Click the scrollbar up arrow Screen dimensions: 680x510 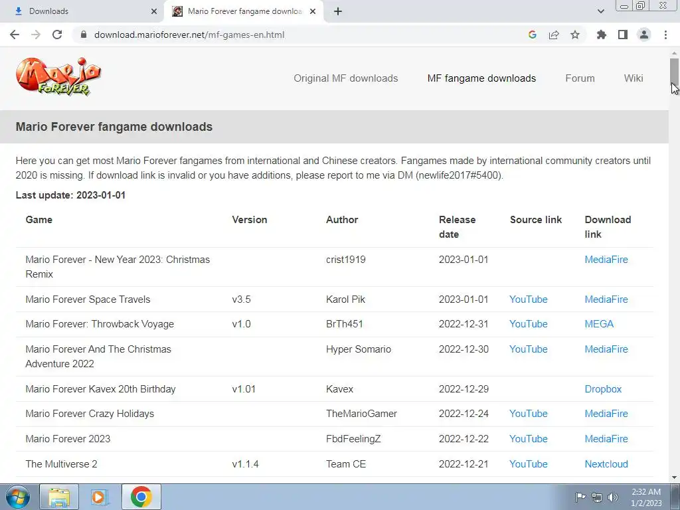tap(674, 53)
